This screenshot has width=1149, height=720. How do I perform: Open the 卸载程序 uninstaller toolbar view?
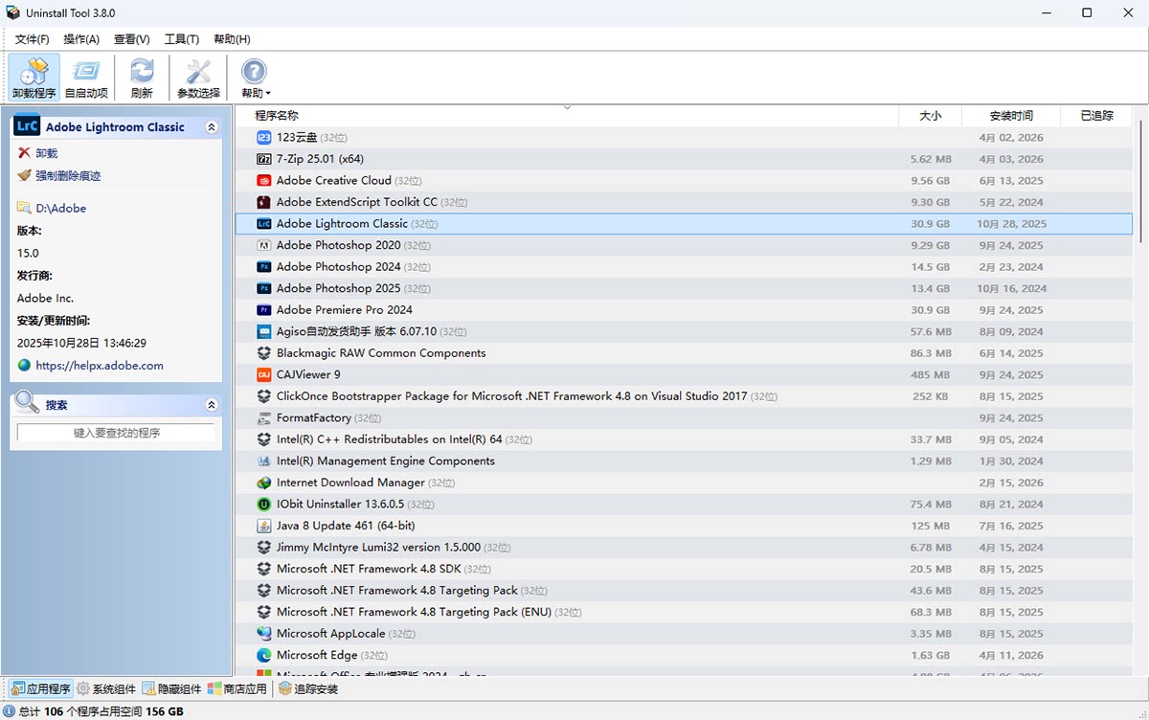pos(34,78)
